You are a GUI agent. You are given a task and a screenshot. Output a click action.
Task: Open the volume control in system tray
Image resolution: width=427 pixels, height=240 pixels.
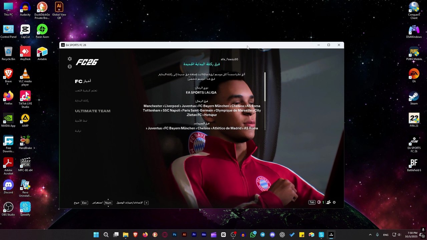399,235
